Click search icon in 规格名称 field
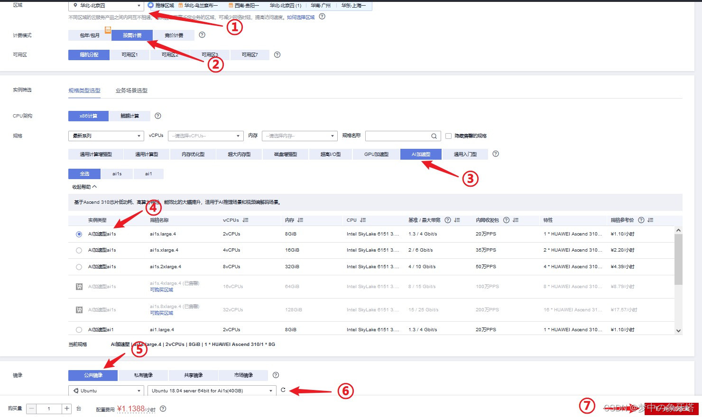 (434, 136)
